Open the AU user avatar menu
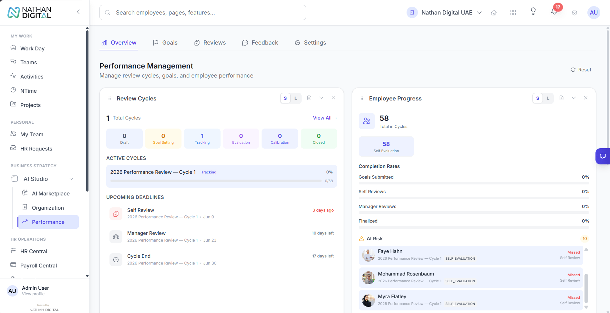The height and width of the screenshot is (313, 610). click(x=594, y=13)
